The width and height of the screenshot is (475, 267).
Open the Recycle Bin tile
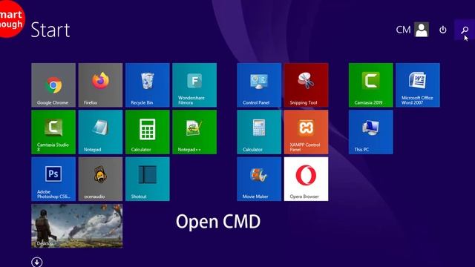click(x=148, y=85)
